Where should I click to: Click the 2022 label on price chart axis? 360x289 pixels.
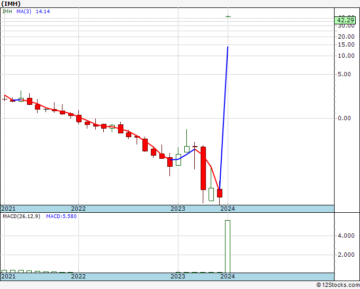click(78, 209)
